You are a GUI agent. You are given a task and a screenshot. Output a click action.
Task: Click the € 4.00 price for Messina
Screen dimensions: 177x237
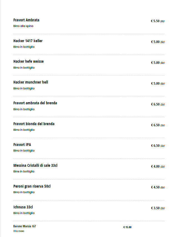[155, 167]
